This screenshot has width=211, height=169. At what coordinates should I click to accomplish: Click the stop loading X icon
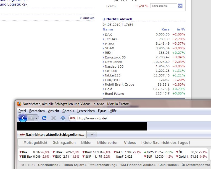(54, 118)
